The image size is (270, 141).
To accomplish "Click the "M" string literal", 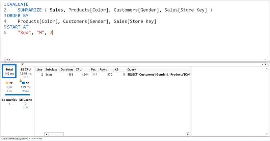I will (x=40, y=33).
